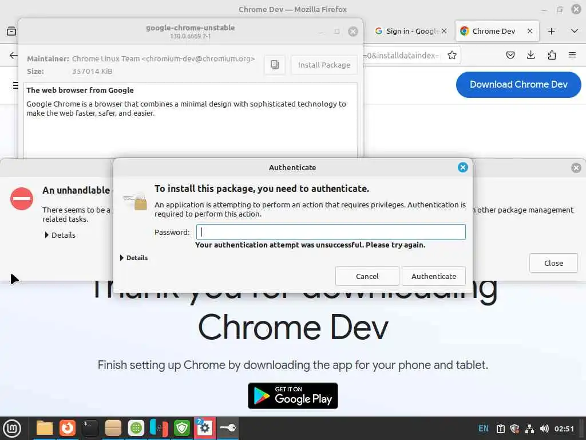Click the Authenticate button
Image resolution: width=586 pixels, height=440 pixels.
click(434, 276)
